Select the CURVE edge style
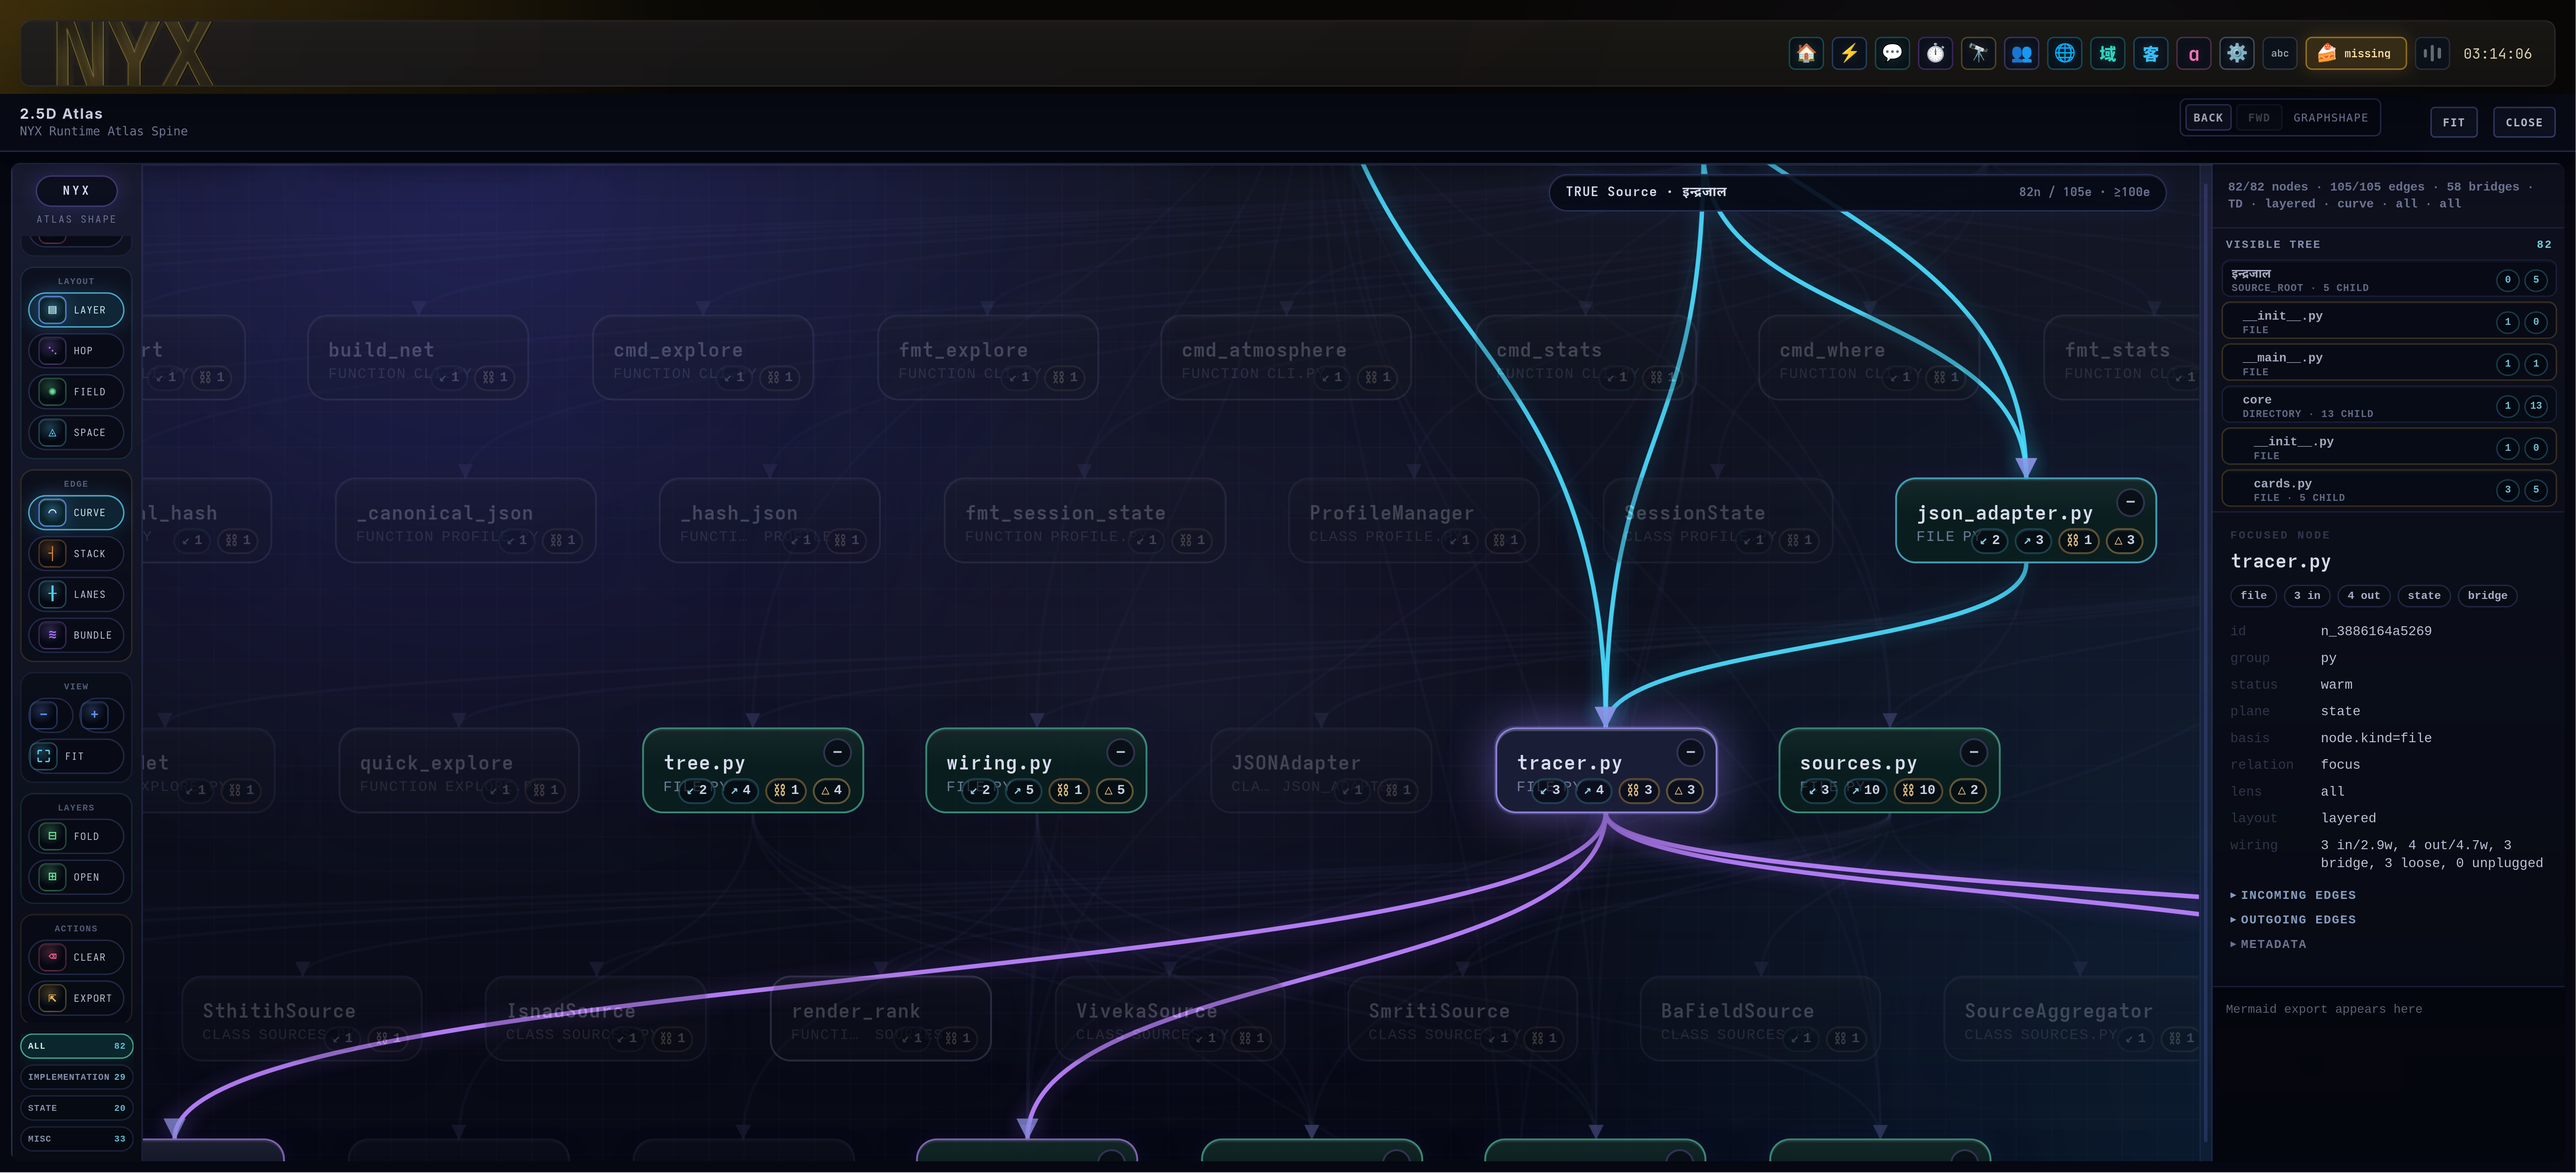 76,513
